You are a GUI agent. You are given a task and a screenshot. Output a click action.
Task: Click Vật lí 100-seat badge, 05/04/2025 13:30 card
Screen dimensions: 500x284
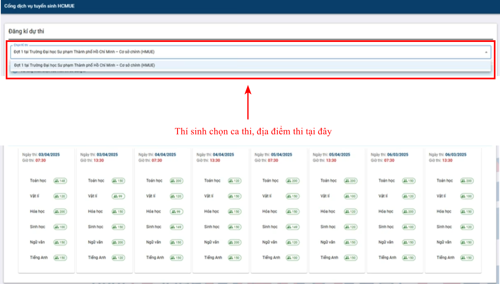351,196
